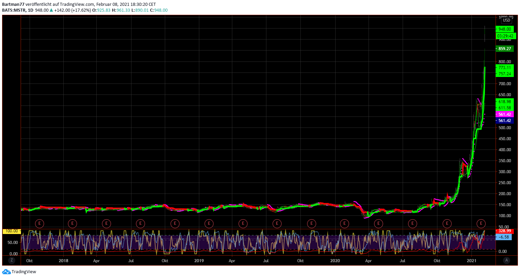
Task: Toggle the A auto-scale button at bottom right
Action: (x=506, y=260)
